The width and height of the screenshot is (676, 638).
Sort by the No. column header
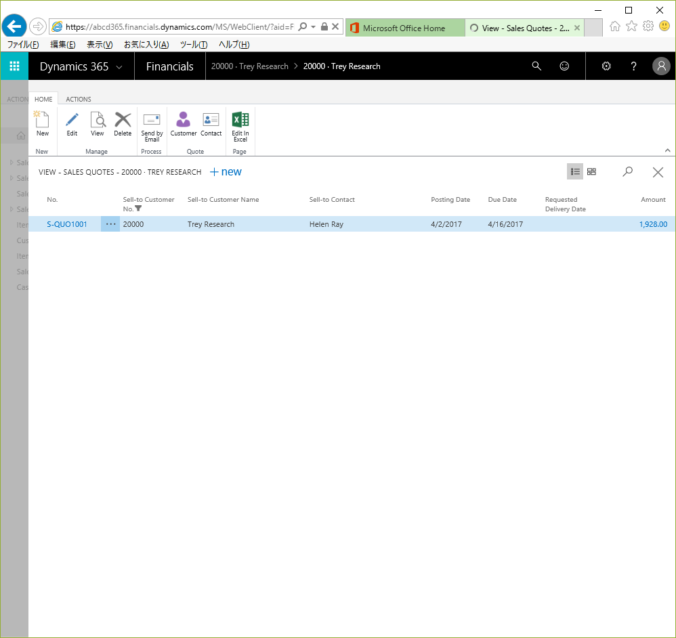(x=52, y=200)
